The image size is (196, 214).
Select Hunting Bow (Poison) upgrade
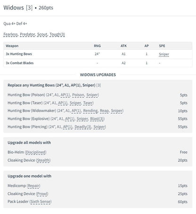pyautogui.click(x=98, y=95)
